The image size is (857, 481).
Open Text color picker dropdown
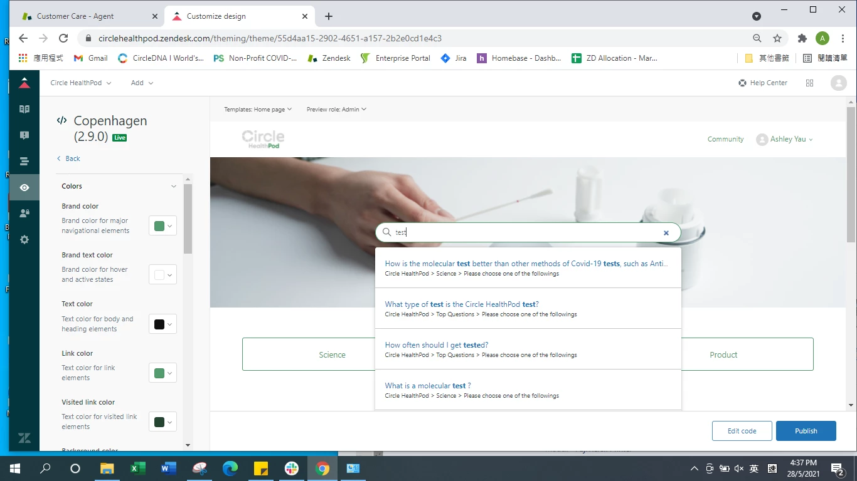click(162, 324)
